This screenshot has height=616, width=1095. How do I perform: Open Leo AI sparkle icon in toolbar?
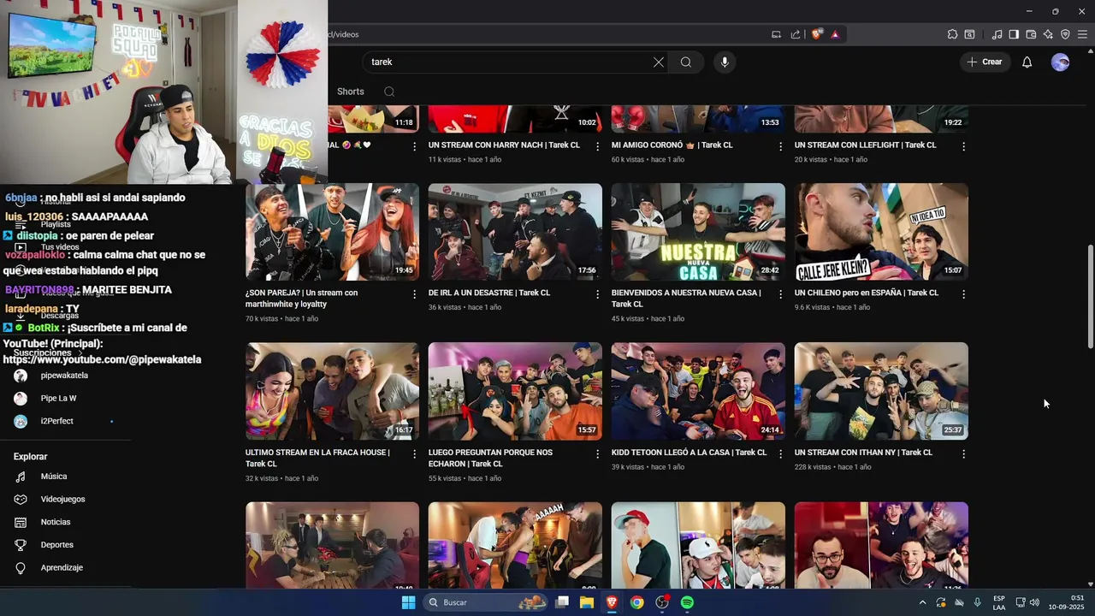tap(1048, 34)
